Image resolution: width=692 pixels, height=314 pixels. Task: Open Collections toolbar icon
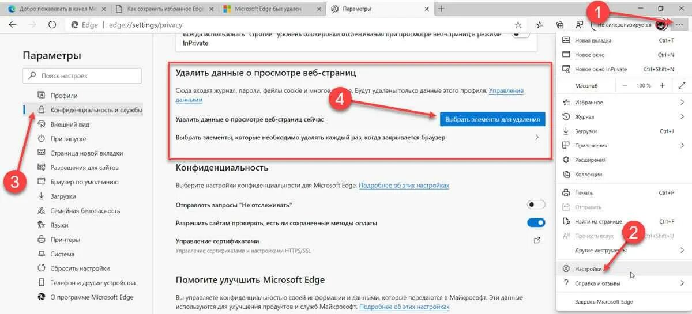[559, 25]
